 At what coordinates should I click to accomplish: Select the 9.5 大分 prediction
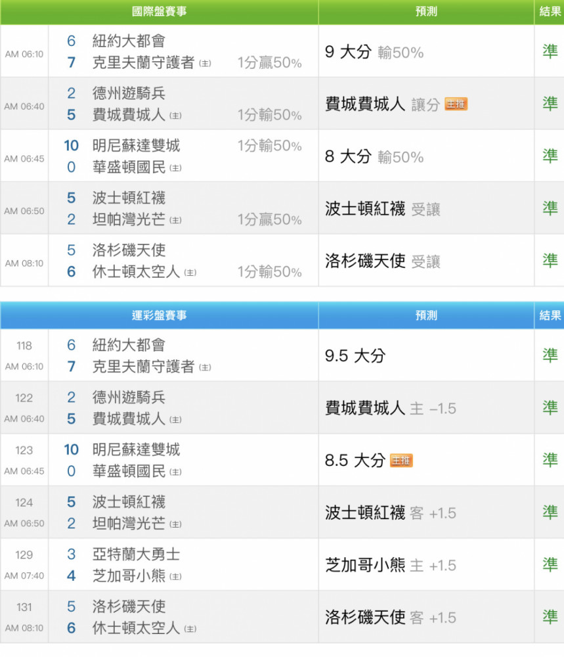[355, 355]
